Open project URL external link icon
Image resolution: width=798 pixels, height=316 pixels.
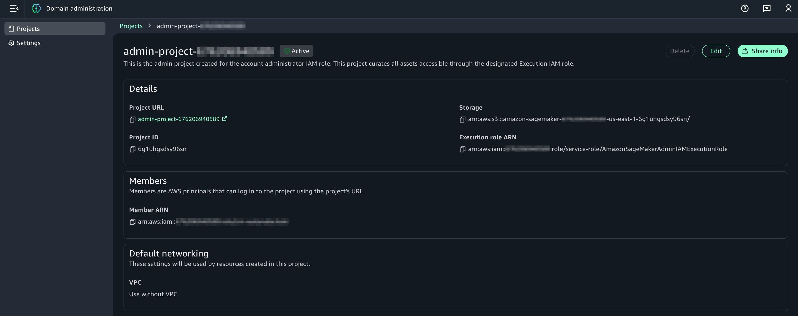[225, 119]
